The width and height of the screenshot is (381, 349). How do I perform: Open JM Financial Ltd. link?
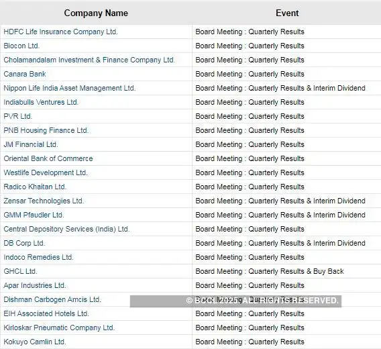[x=31, y=145]
